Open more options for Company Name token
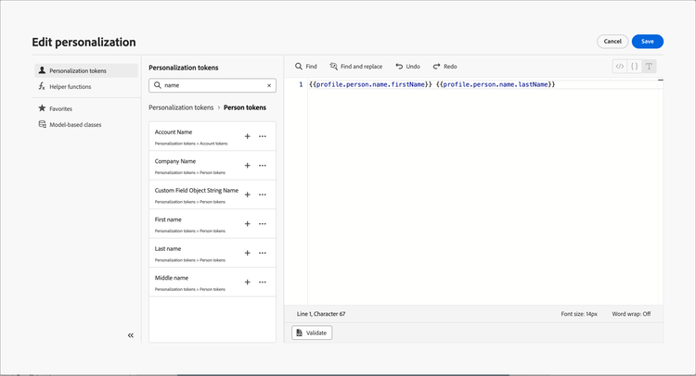The height and width of the screenshot is (376, 696). 263,166
